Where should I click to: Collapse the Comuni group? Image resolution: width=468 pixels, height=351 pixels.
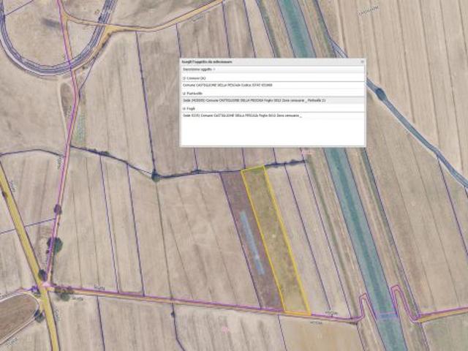(184, 77)
